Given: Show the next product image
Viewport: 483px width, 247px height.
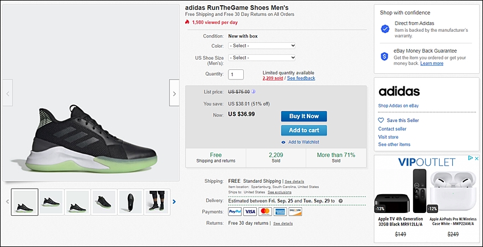Looking at the screenshot, I should pos(174,93).
